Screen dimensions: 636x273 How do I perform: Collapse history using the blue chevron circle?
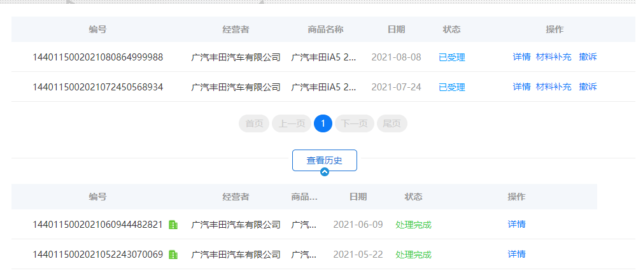(325, 172)
